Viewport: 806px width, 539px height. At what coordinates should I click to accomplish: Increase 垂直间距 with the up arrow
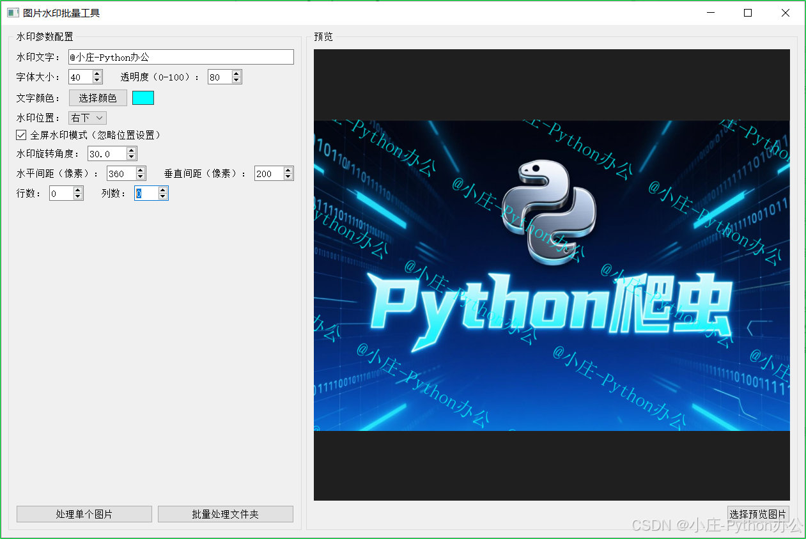coord(288,170)
